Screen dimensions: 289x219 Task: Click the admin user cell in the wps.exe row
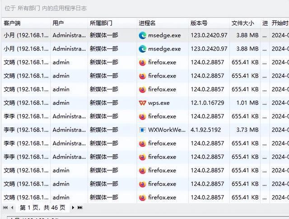click(69, 103)
